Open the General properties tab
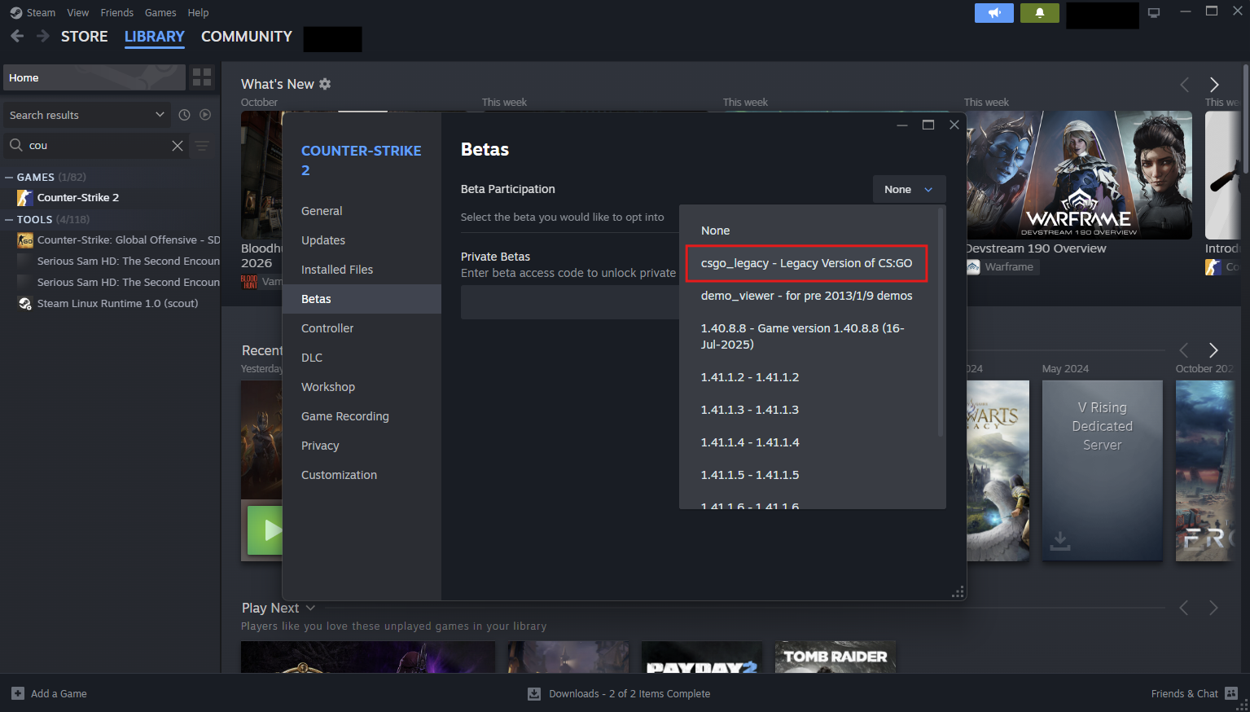The width and height of the screenshot is (1250, 712). click(x=362, y=211)
